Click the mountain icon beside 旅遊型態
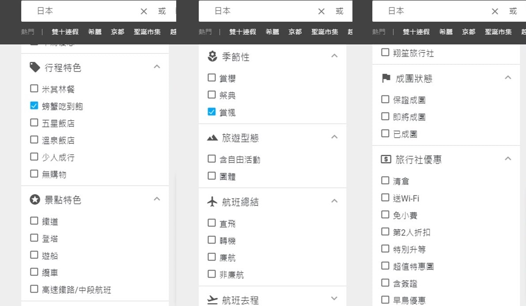Screen dimensions: 526x306 tap(212, 138)
